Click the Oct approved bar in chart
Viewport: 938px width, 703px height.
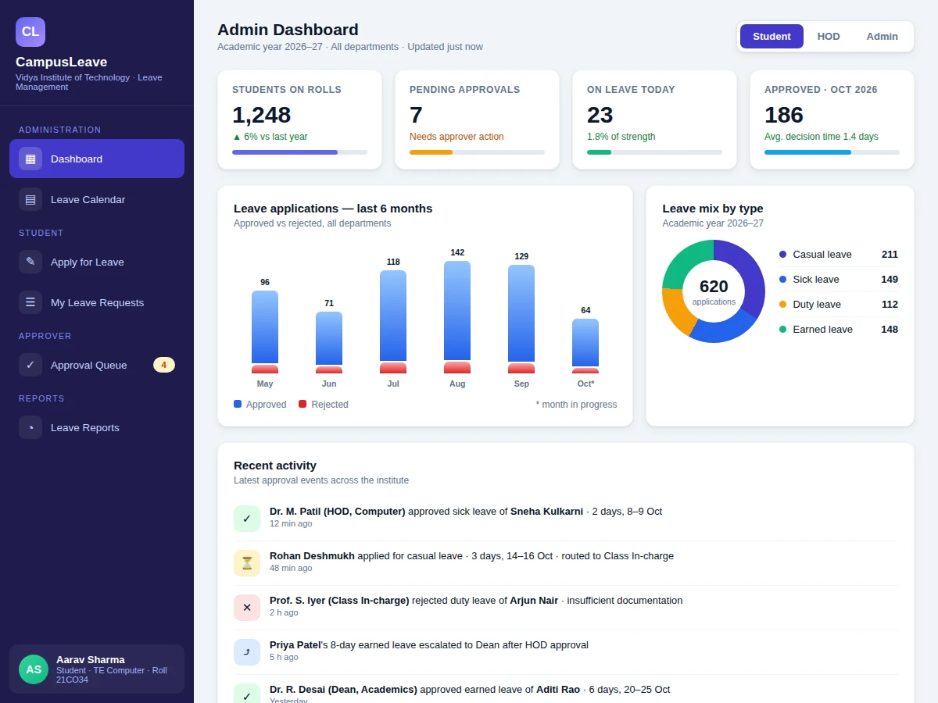(x=585, y=342)
